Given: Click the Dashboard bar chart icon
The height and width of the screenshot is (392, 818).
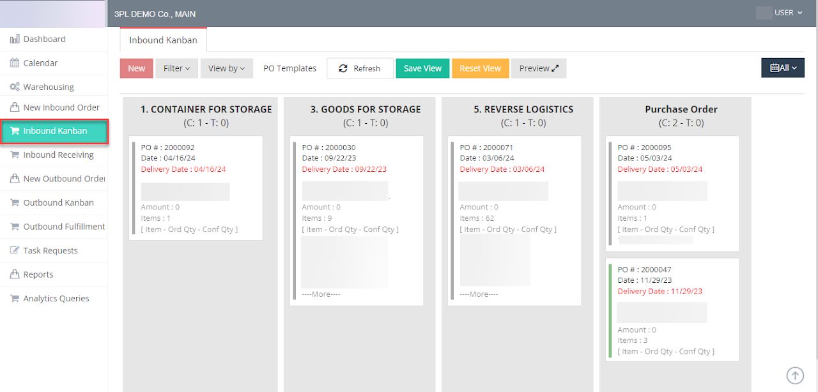Looking at the screenshot, I should pos(15,40).
